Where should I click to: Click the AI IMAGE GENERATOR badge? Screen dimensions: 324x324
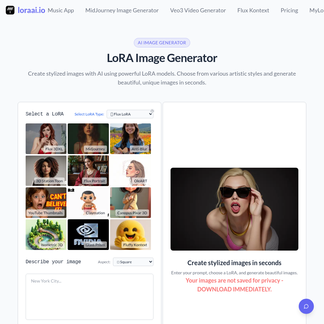[162, 43]
